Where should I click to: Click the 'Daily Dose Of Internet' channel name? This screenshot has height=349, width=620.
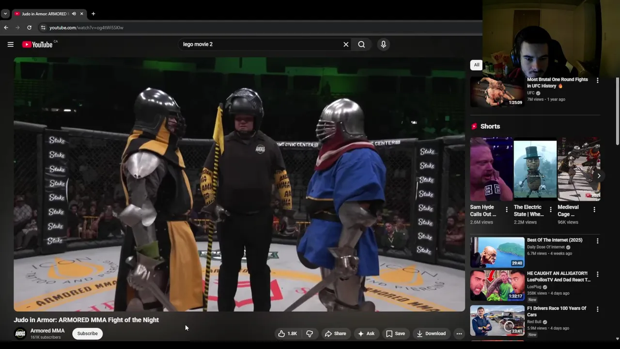tap(545, 247)
